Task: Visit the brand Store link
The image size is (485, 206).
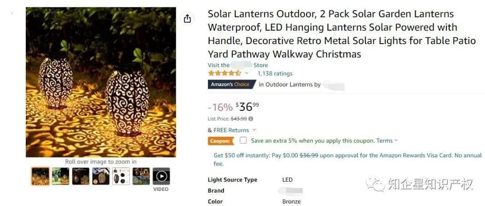Action: (237, 65)
